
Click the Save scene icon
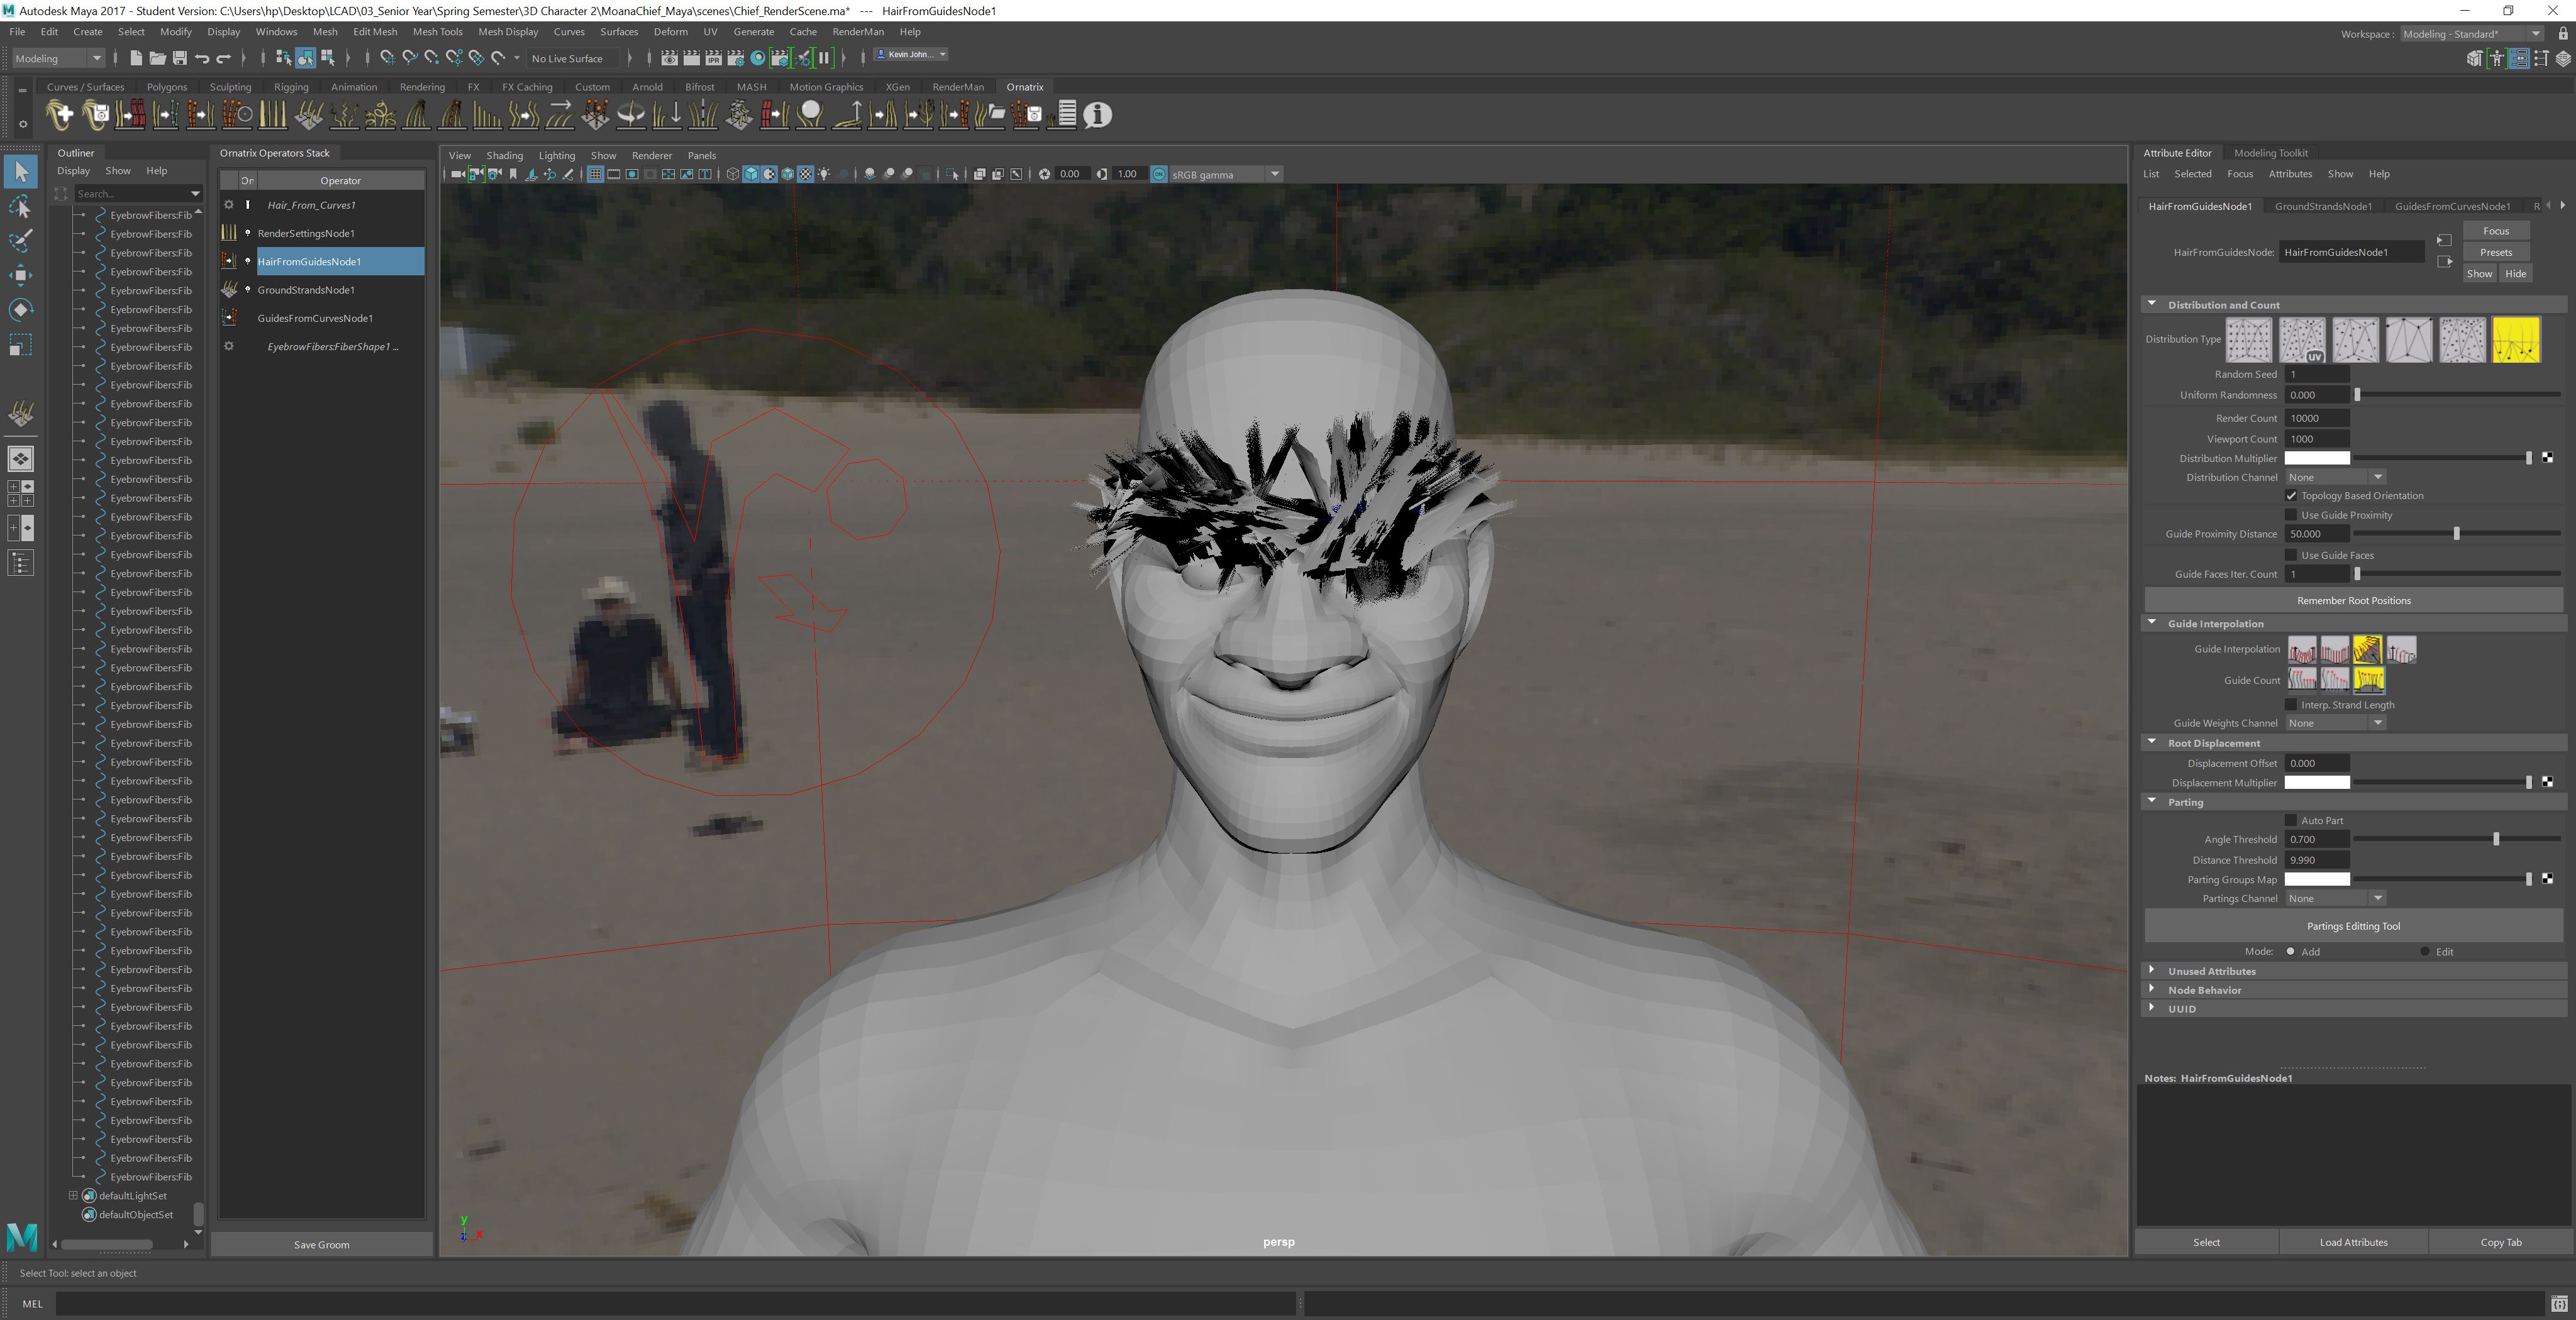[x=180, y=59]
